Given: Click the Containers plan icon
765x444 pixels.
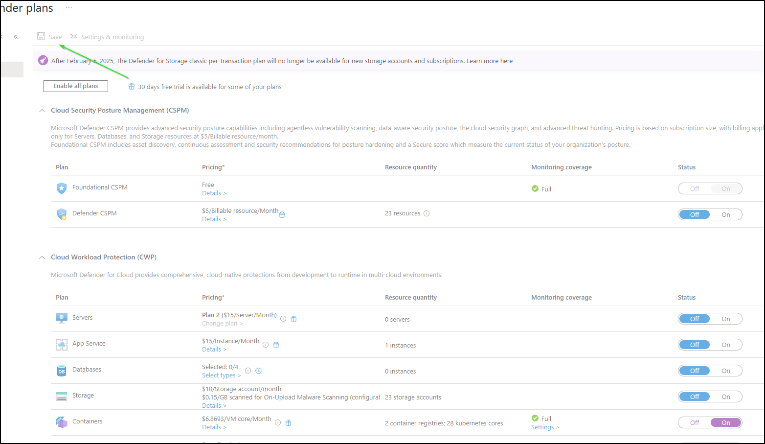Looking at the screenshot, I should click(x=62, y=422).
